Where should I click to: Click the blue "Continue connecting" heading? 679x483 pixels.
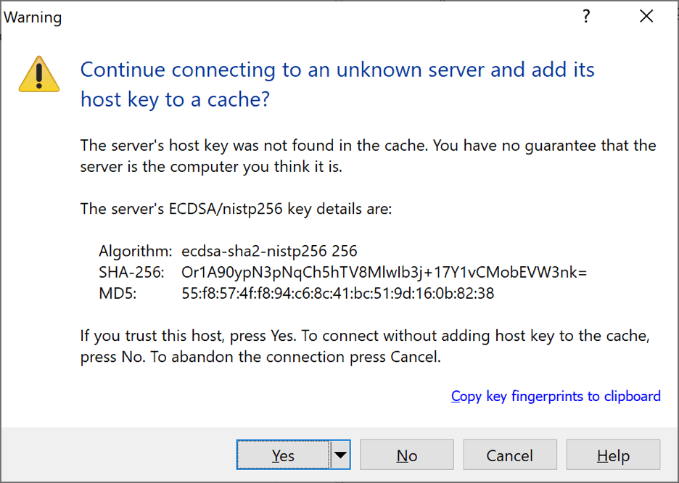click(337, 84)
